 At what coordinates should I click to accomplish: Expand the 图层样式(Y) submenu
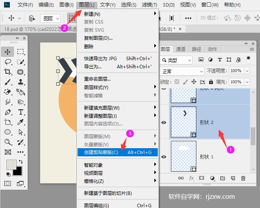point(118,87)
